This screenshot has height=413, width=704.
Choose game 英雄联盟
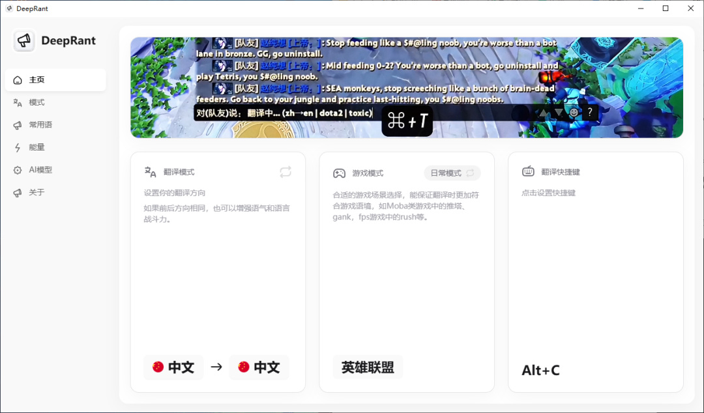(x=368, y=367)
